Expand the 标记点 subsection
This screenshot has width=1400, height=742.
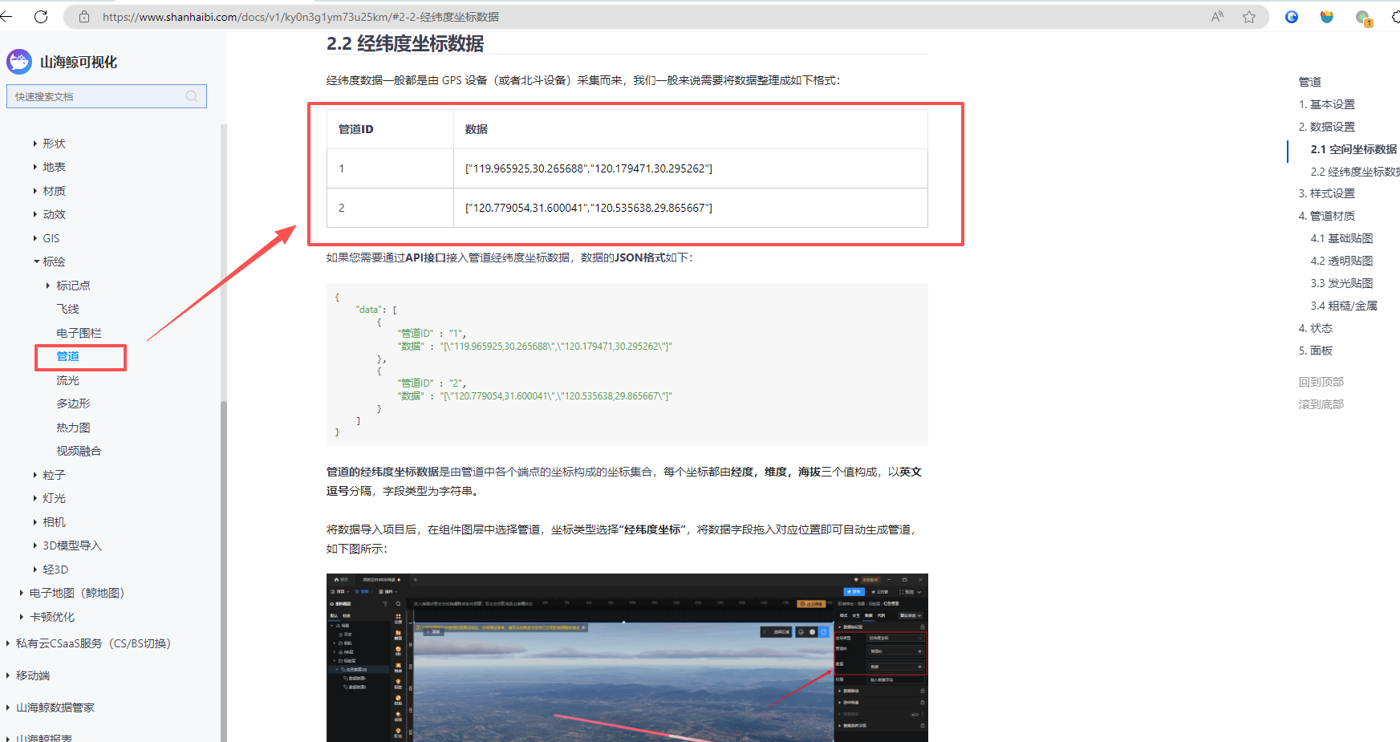(x=48, y=286)
